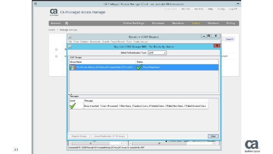Tick the first checkbox in the Manage Groups list
273x154 pixels.
pos(56,49)
